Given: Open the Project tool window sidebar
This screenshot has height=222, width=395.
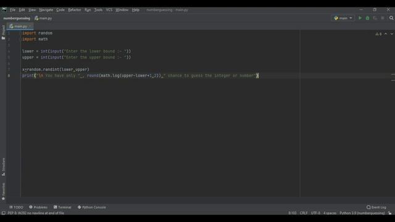Looking at the screenshot, I should tap(3, 32).
